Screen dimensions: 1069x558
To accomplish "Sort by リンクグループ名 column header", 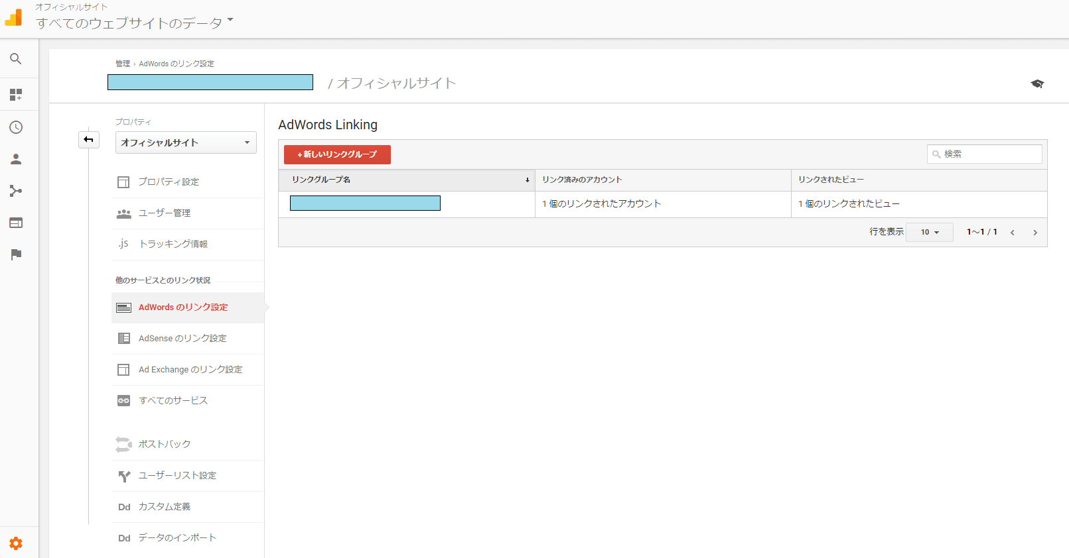I will pyautogui.click(x=407, y=180).
